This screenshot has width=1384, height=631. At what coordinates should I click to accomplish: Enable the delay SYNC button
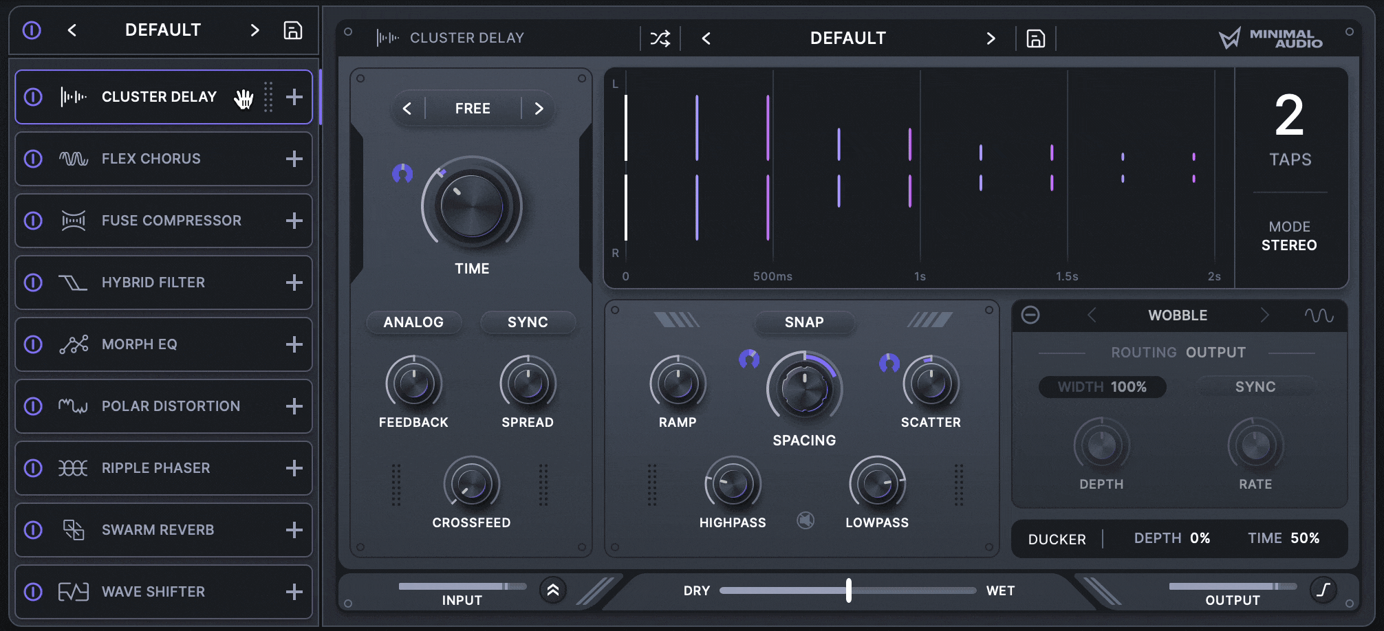[x=528, y=322]
